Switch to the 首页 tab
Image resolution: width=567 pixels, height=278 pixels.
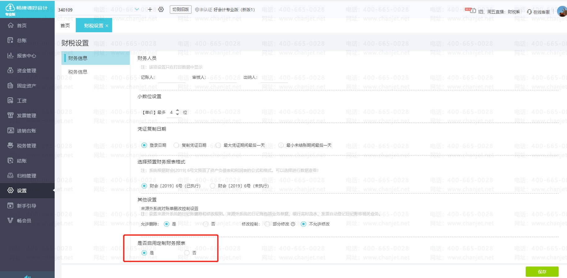pos(65,25)
